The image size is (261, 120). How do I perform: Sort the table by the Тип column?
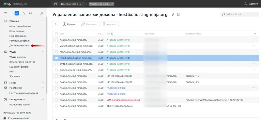pyautogui.click(x=108, y=34)
